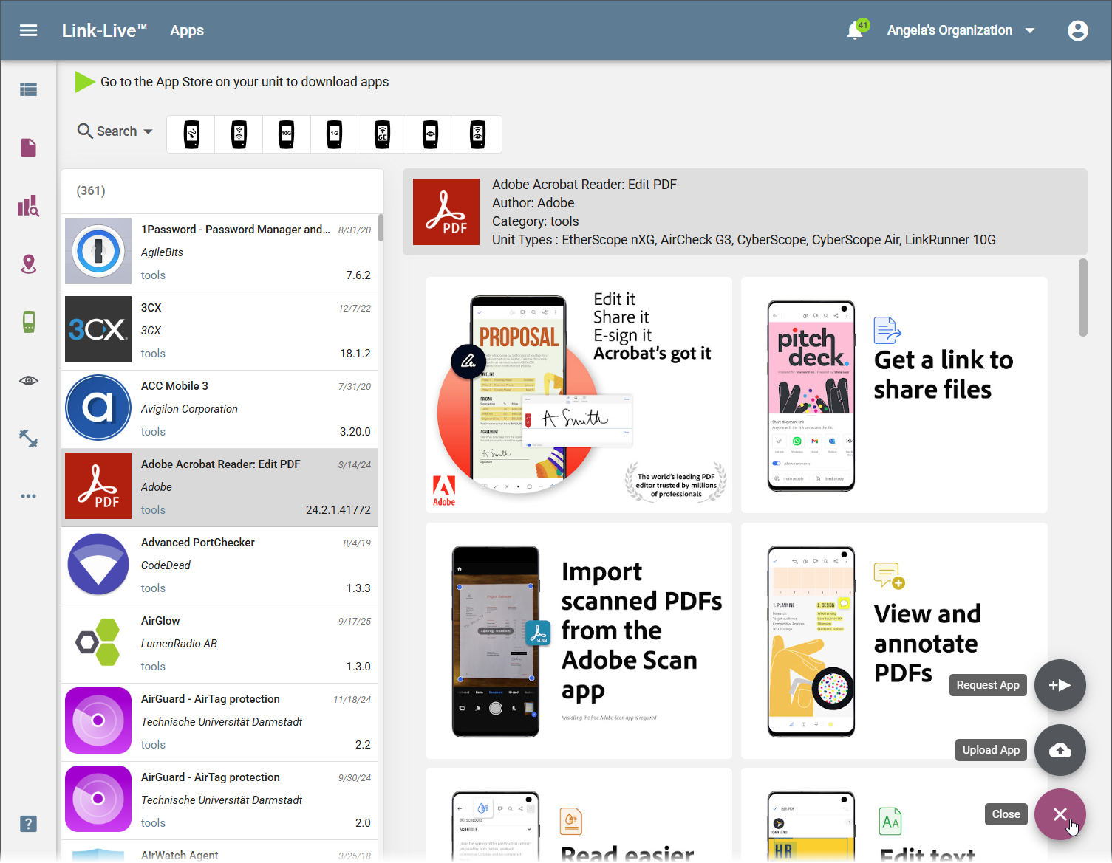
Task: Click the Unit Types line in details
Action: coord(744,240)
